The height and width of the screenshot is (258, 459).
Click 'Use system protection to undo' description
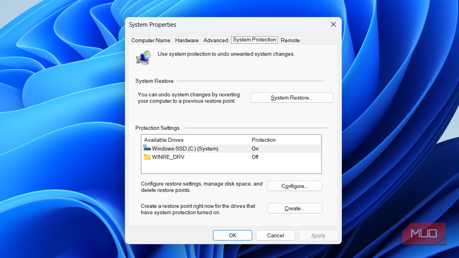coord(226,54)
